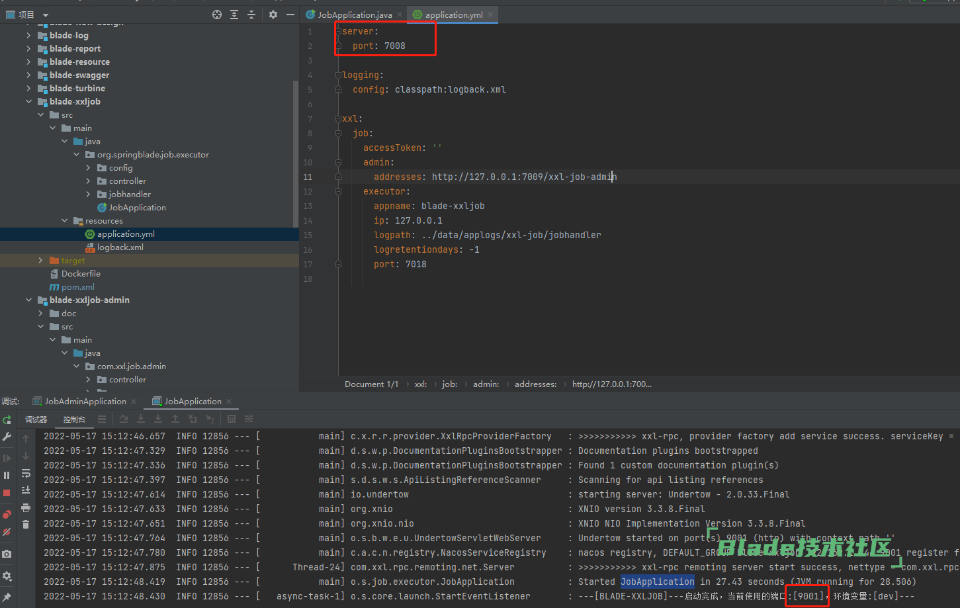Screen dimensions: 960x608
Task: Rerun JobApplication with the green arrow
Action: pos(7,419)
